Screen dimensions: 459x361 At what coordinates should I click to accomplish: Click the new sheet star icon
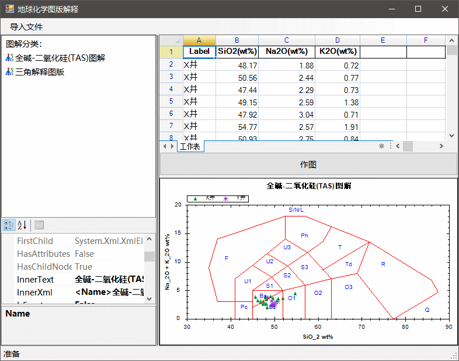tap(382, 146)
